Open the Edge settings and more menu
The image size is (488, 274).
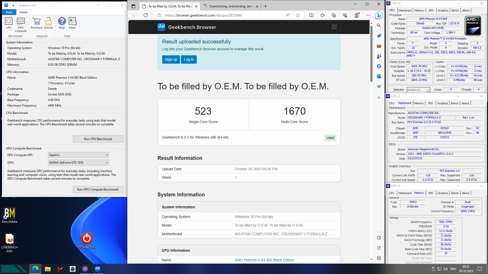[x=368, y=15]
